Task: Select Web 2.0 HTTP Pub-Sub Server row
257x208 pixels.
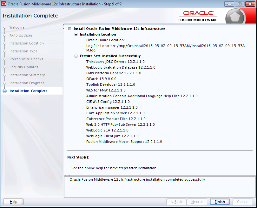Action: click(x=121, y=125)
